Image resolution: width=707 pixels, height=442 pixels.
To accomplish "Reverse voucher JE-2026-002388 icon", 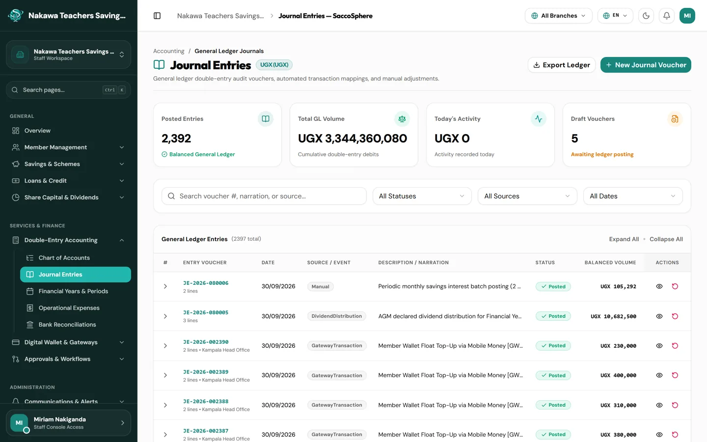I will (x=675, y=405).
